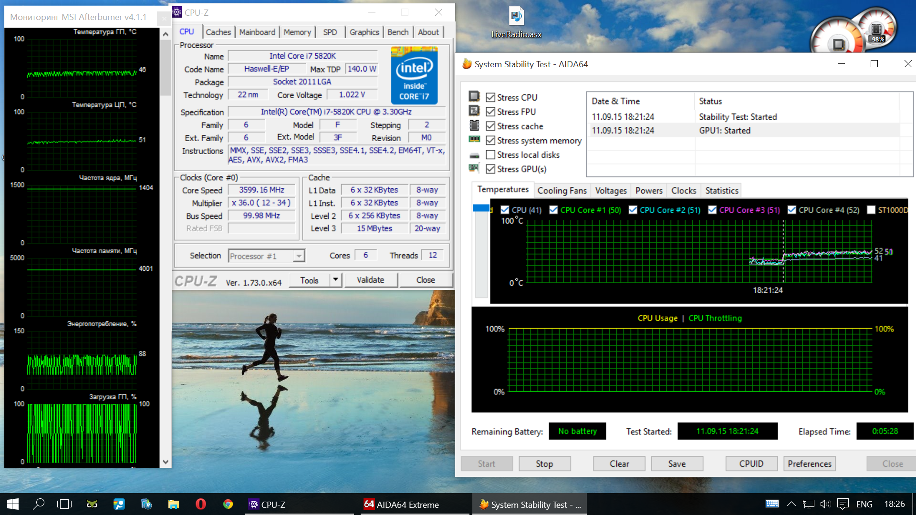Click the volume speaker tray icon
Screen dimensions: 916x515
point(825,504)
